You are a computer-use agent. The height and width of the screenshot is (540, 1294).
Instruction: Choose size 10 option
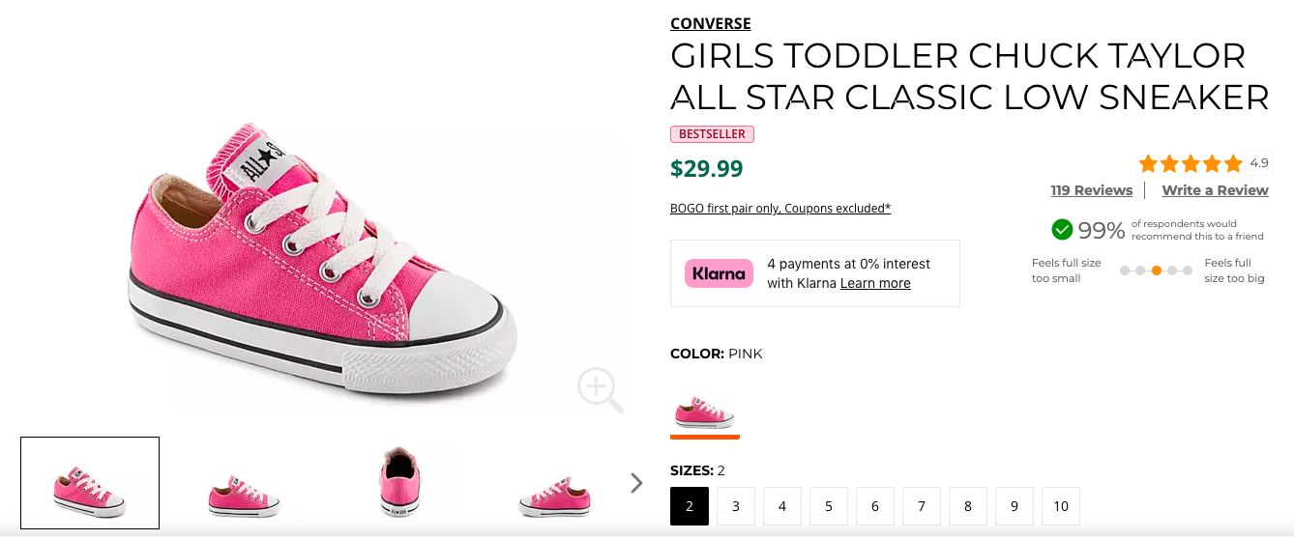(x=1061, y=506)
